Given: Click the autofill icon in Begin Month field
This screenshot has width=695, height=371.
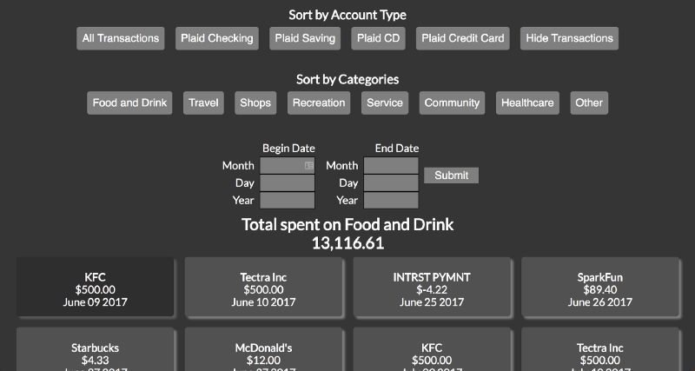Looking at the screenshot, I should [x=308, y=165].
